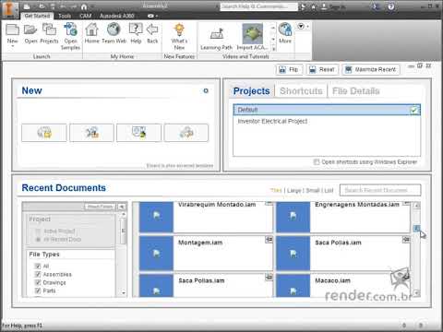This screenshot has width=443, height=332.
Task: Click the recent documents scrollbar thumb
Action: [x=416, y=228]
